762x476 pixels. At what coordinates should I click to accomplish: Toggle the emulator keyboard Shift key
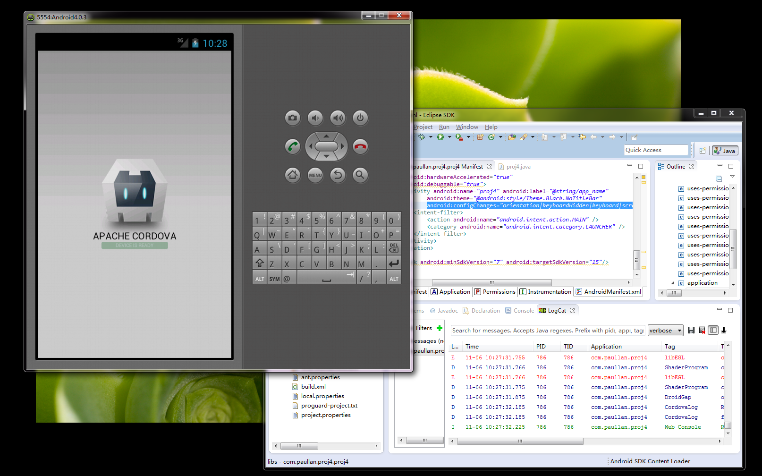pos(260,263)
